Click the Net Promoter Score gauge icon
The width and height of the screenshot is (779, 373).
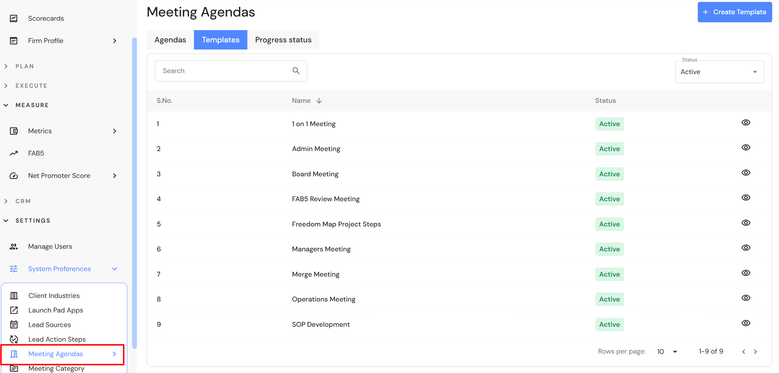pyautogui.click(x=14, y=176)
